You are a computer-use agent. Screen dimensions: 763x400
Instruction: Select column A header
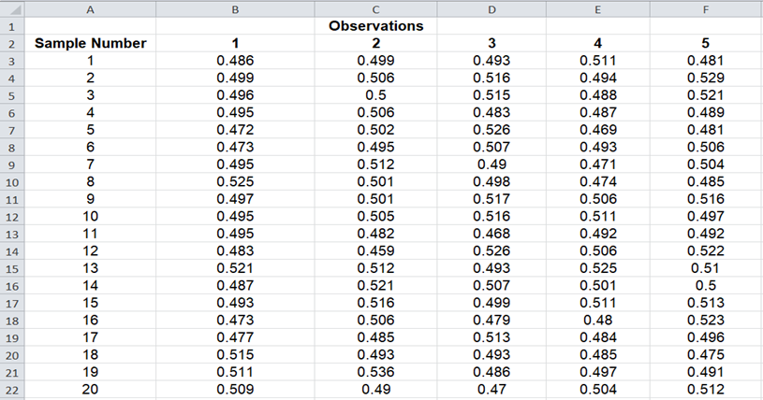tap(90, 8)
